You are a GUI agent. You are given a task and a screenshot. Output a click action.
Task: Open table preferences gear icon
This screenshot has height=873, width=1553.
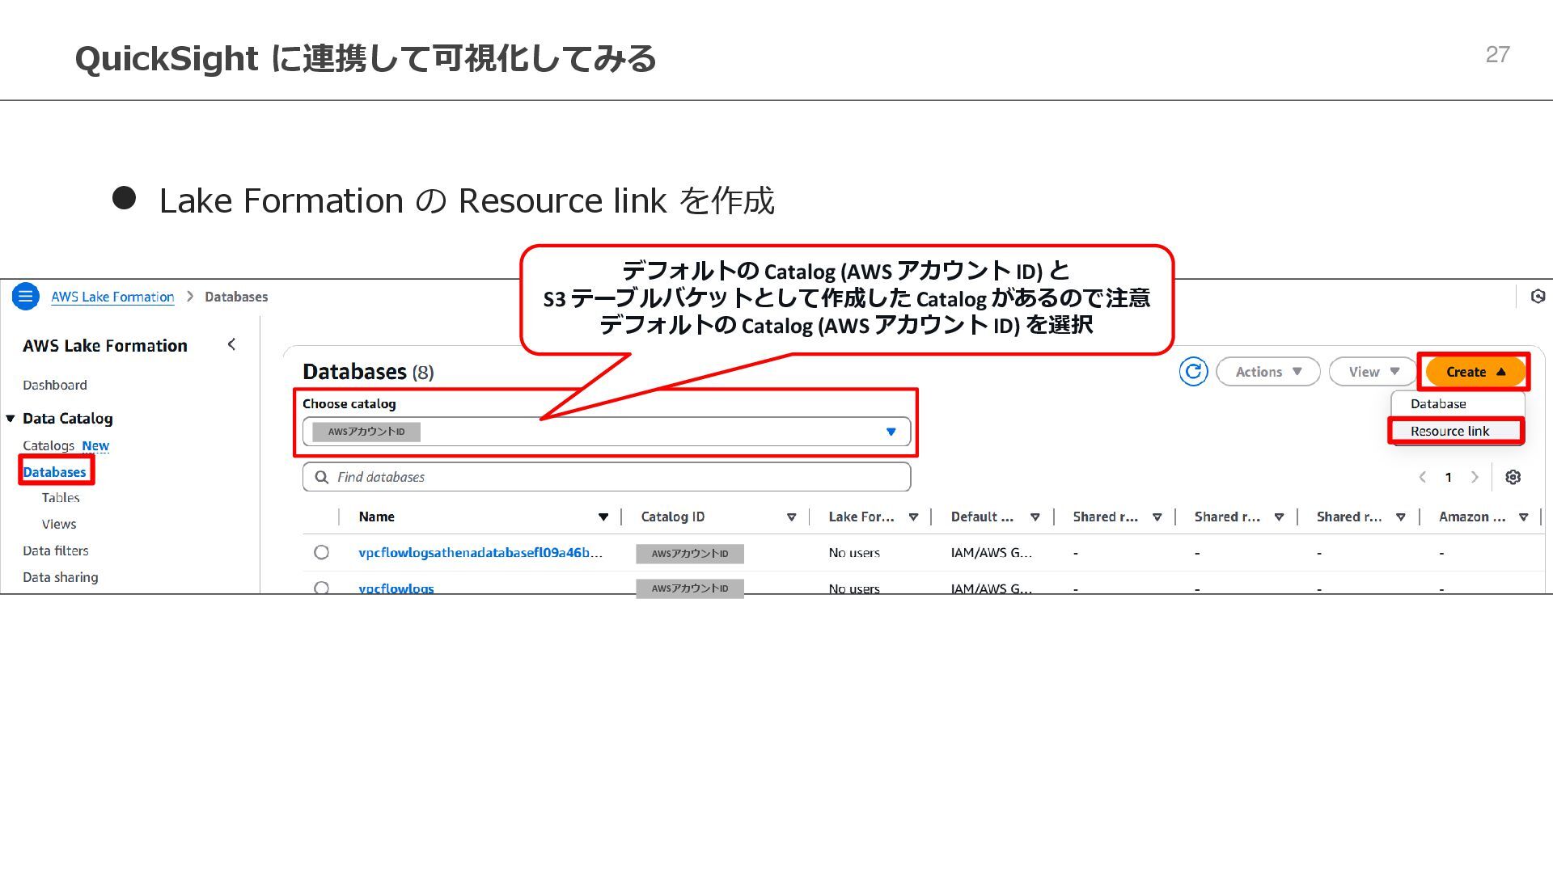coord(1513,477)
